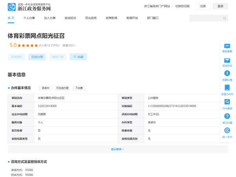Open the 法人办事 menu
The image size is (236, 177).
50,18
